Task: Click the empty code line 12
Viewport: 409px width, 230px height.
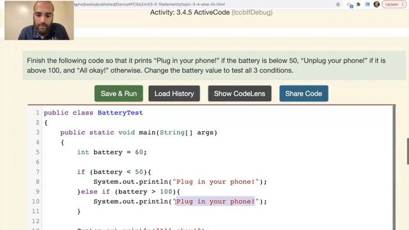Action: coord(217,221)
